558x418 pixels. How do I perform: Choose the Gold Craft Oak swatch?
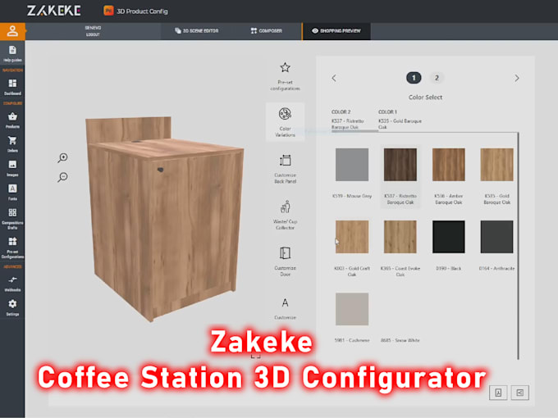352,237
